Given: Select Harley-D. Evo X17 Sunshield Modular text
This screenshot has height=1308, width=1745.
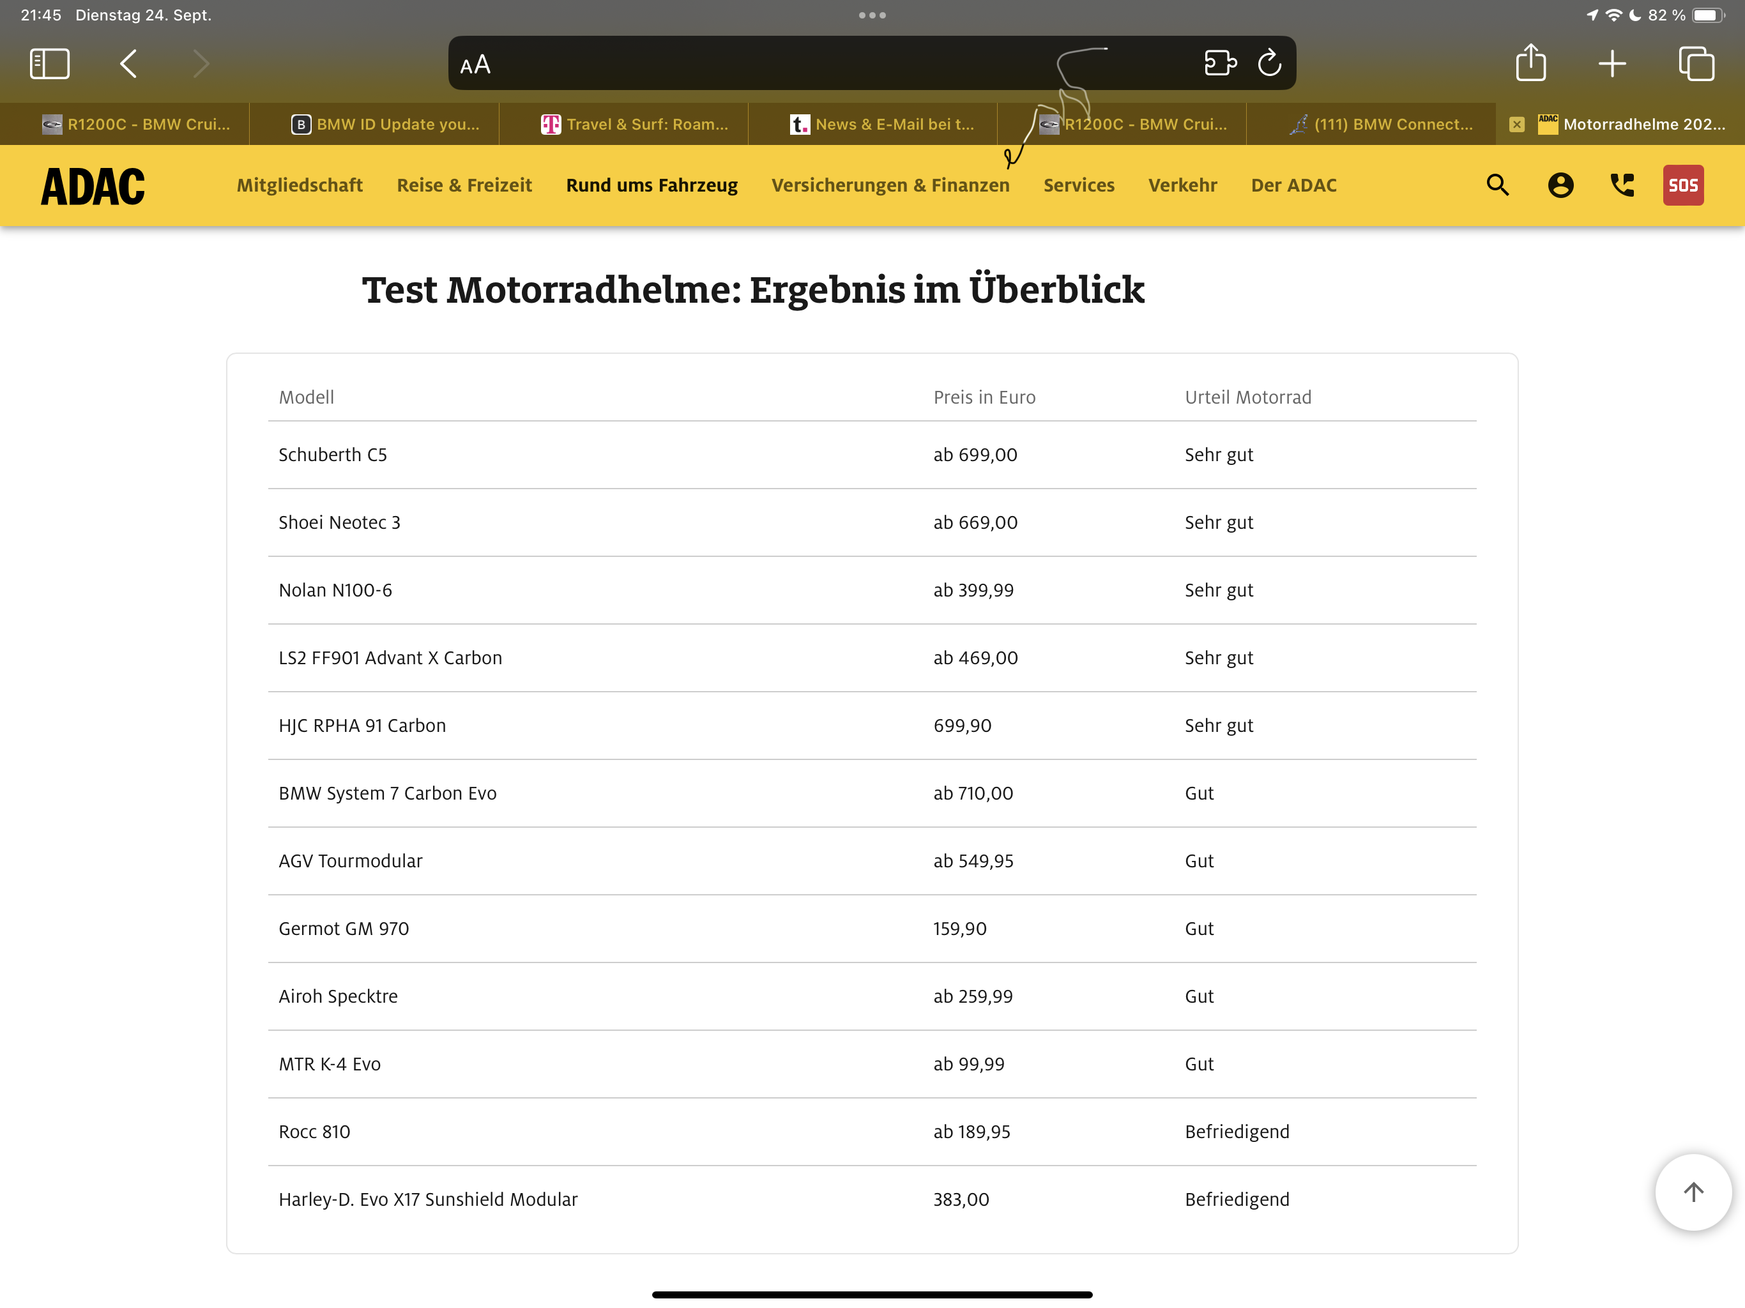Looking at the screenshot, I should coord(427,1200).
